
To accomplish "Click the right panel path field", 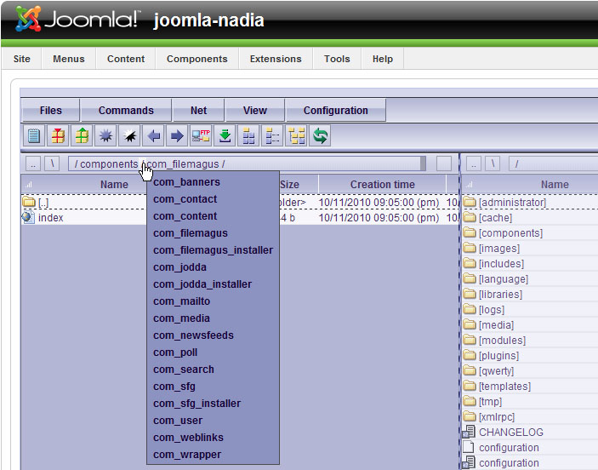I will click(554, 163).
